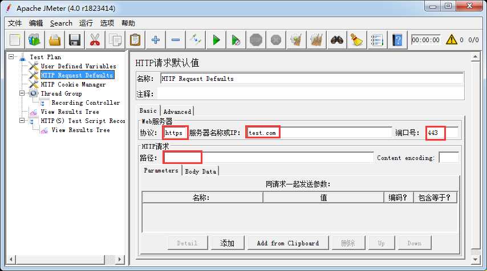Select HTTP(S) Test Script Recorder item
Image resolution: width=487 pixels, height=271 pixels.
click(x=83, y=121)
